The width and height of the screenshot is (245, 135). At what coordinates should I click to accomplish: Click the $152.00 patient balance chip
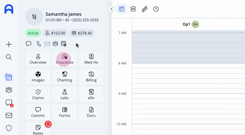[x=55, y=33]
